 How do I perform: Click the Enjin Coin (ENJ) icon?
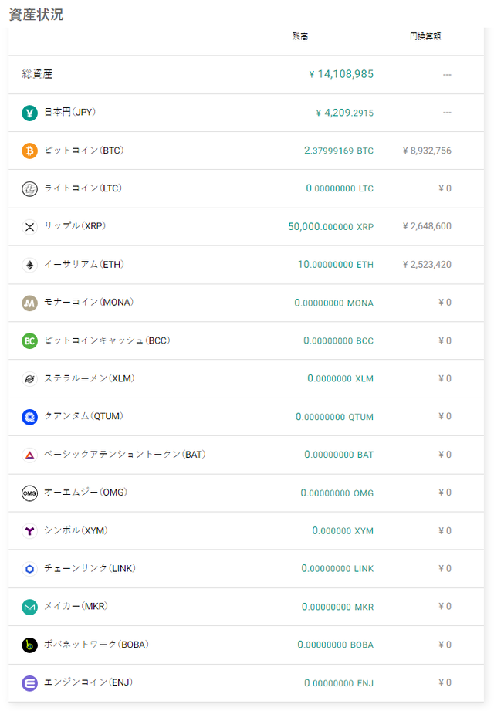point(29,682)
